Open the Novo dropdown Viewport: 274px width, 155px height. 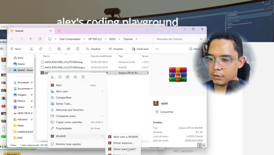point(17,49)
